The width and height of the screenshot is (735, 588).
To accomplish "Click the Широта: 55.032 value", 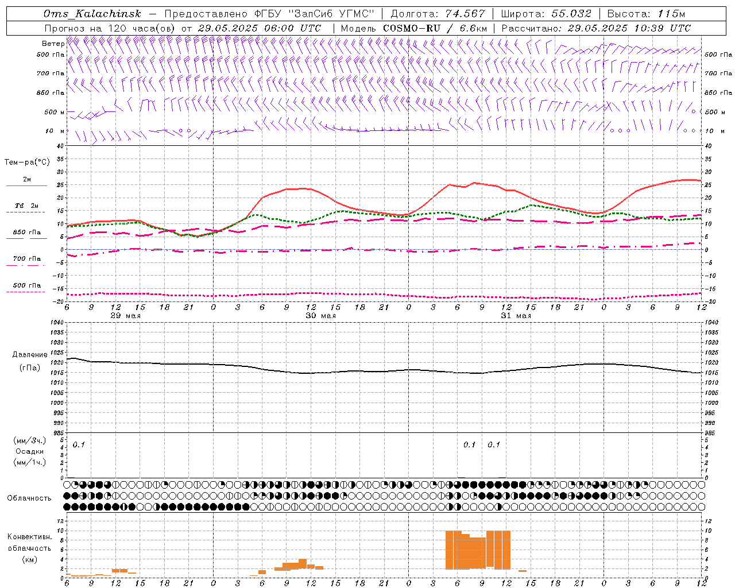I will tap(546, 14).
